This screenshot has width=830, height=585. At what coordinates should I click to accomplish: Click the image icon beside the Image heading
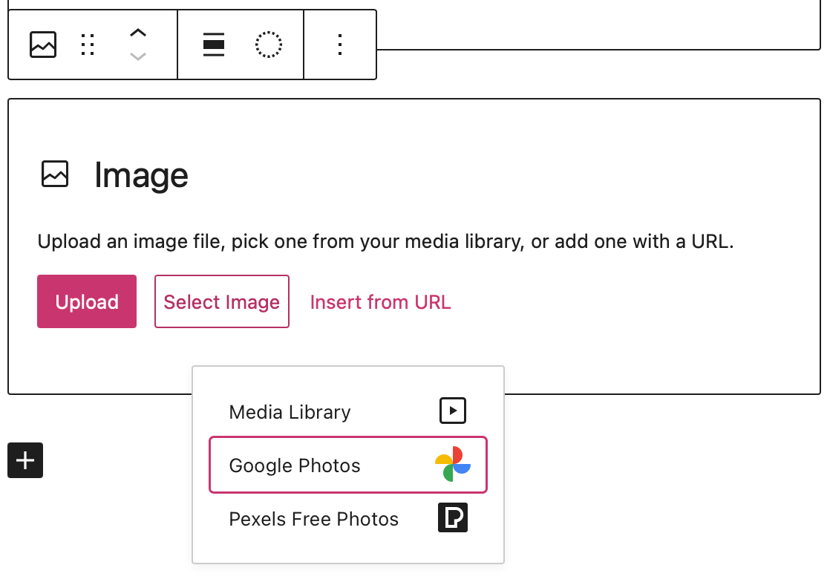tap(55, 174)
